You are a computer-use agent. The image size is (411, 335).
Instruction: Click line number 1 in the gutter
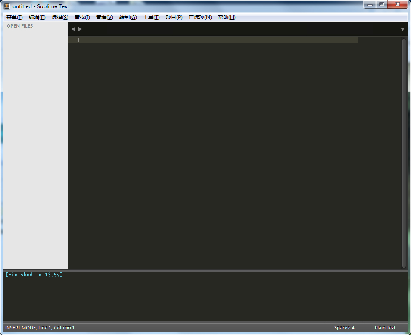point(78,40)
